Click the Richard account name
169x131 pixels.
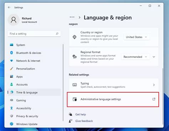point(27,18)
